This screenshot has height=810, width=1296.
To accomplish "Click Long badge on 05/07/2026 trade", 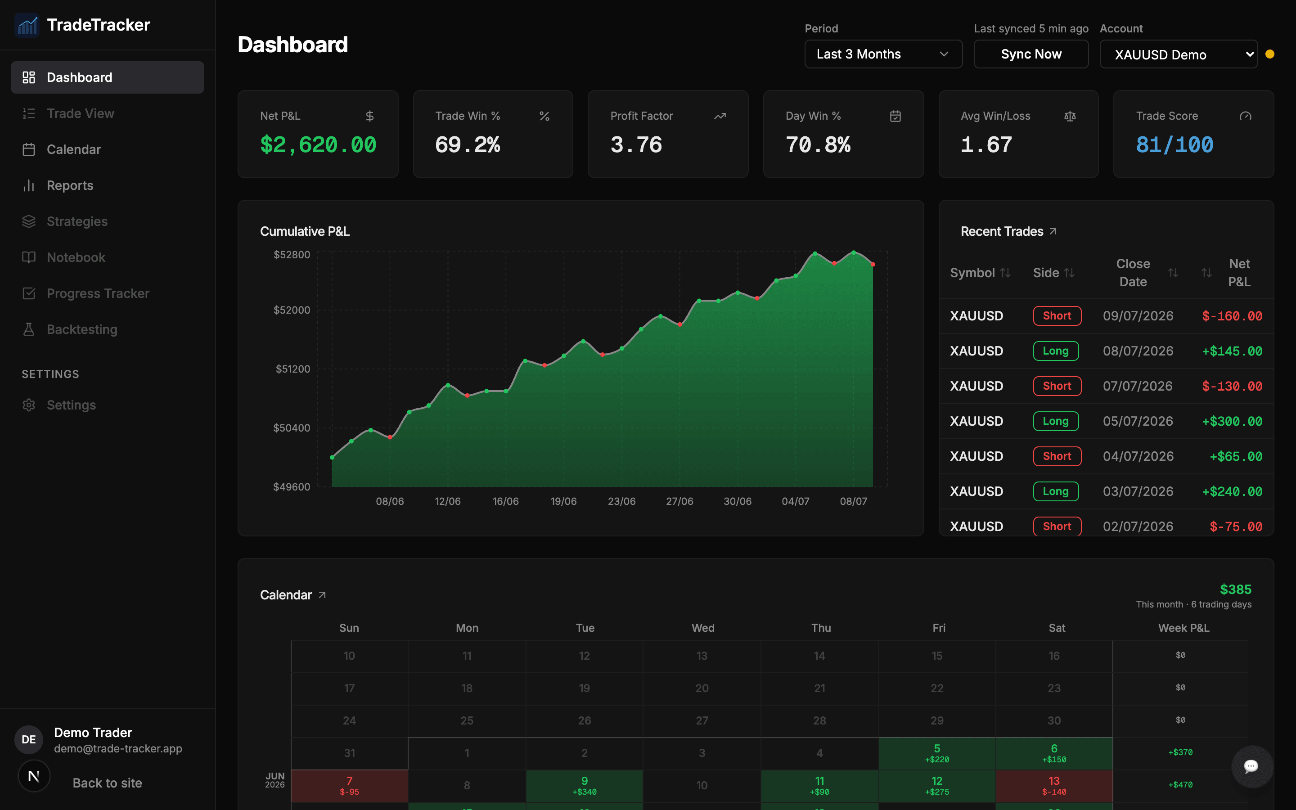I will click(x=1056, y=421).
